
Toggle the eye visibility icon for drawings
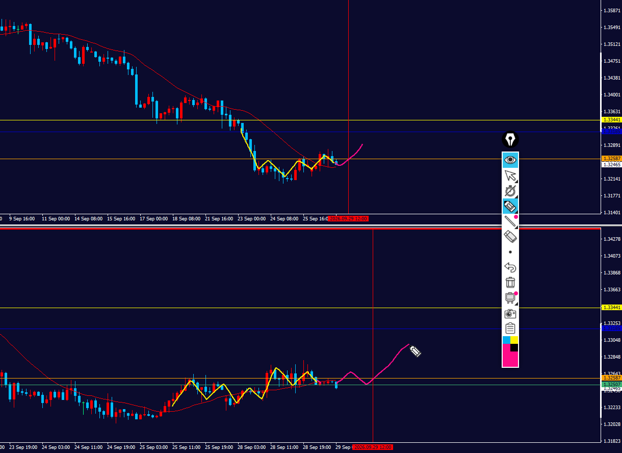510,160
